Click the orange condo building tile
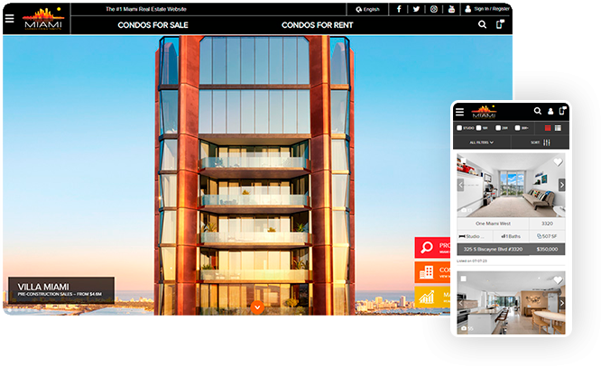This screenshot has height=366, width=601. click(432, 271)
